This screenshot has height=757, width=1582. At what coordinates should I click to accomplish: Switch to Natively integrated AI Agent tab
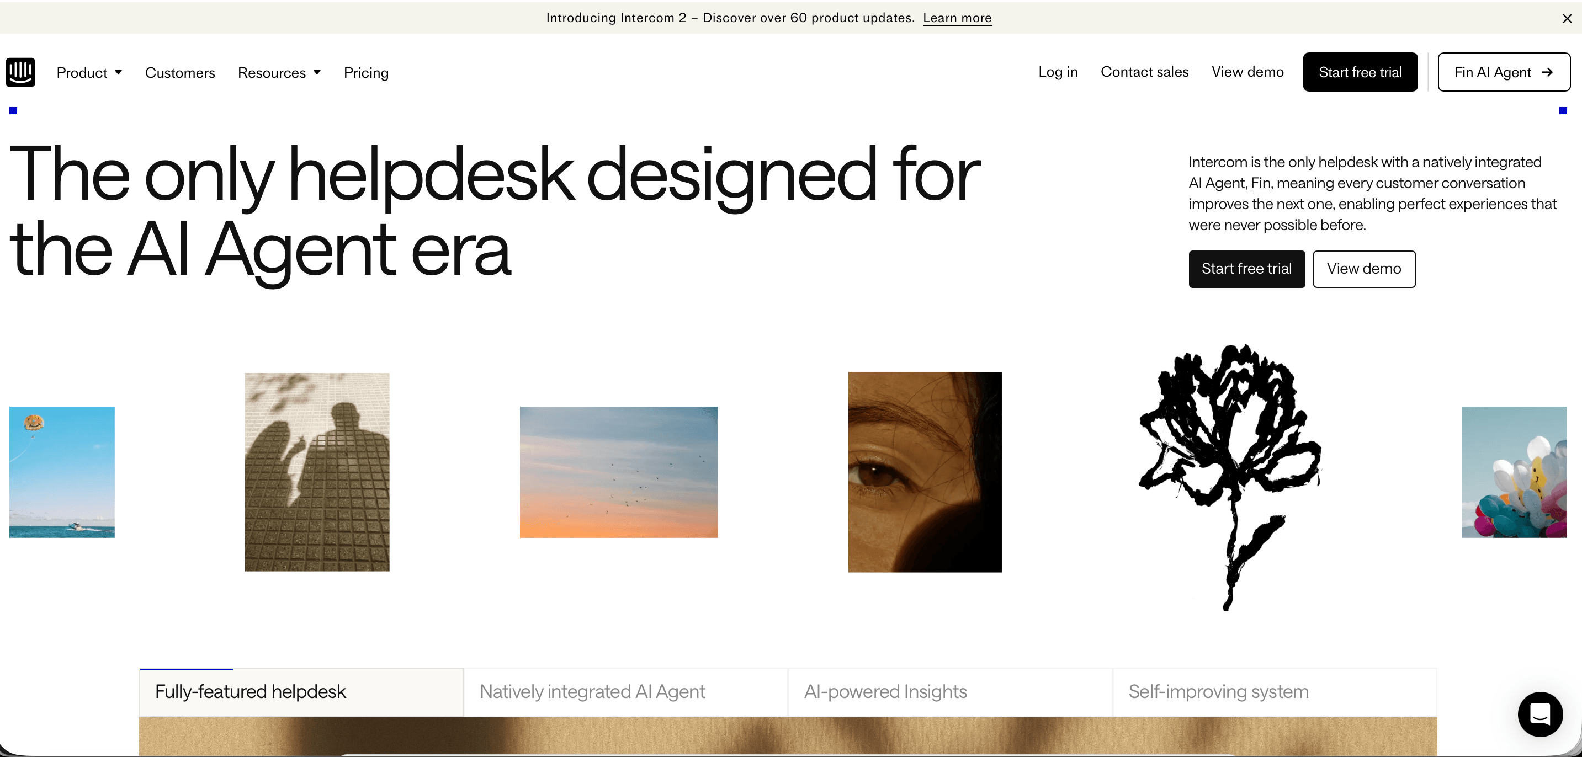pos(625,692)
